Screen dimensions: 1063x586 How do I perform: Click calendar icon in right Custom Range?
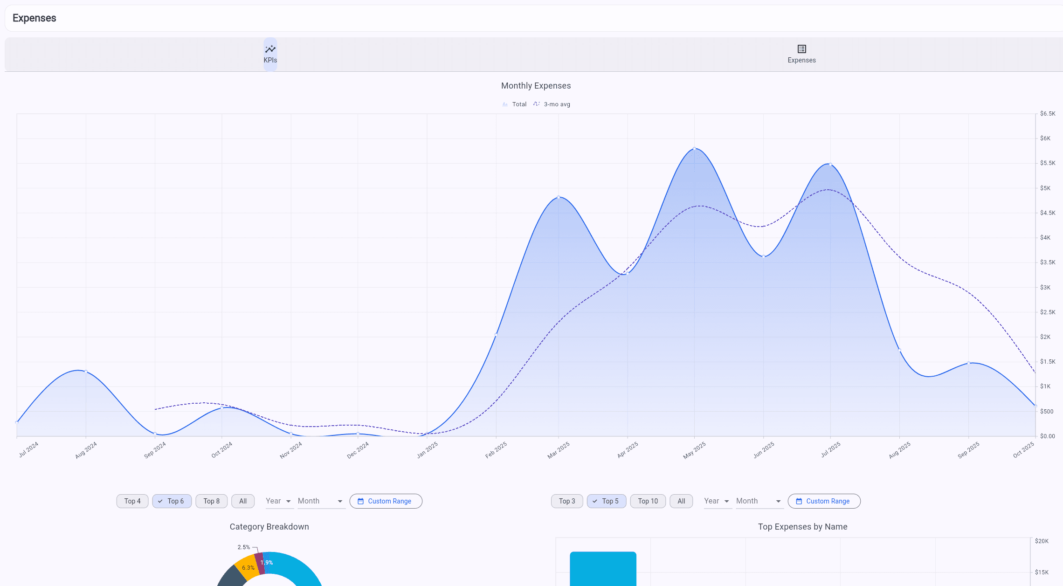point(799,501)
